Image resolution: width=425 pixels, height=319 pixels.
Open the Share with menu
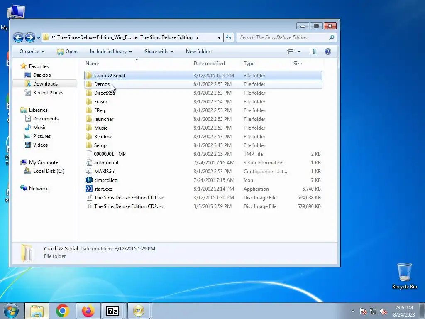(x=159, y=52)
